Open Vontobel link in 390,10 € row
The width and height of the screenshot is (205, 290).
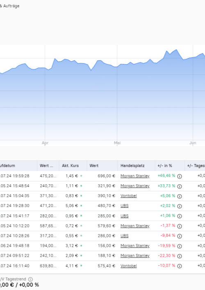[x=128, y=196]
